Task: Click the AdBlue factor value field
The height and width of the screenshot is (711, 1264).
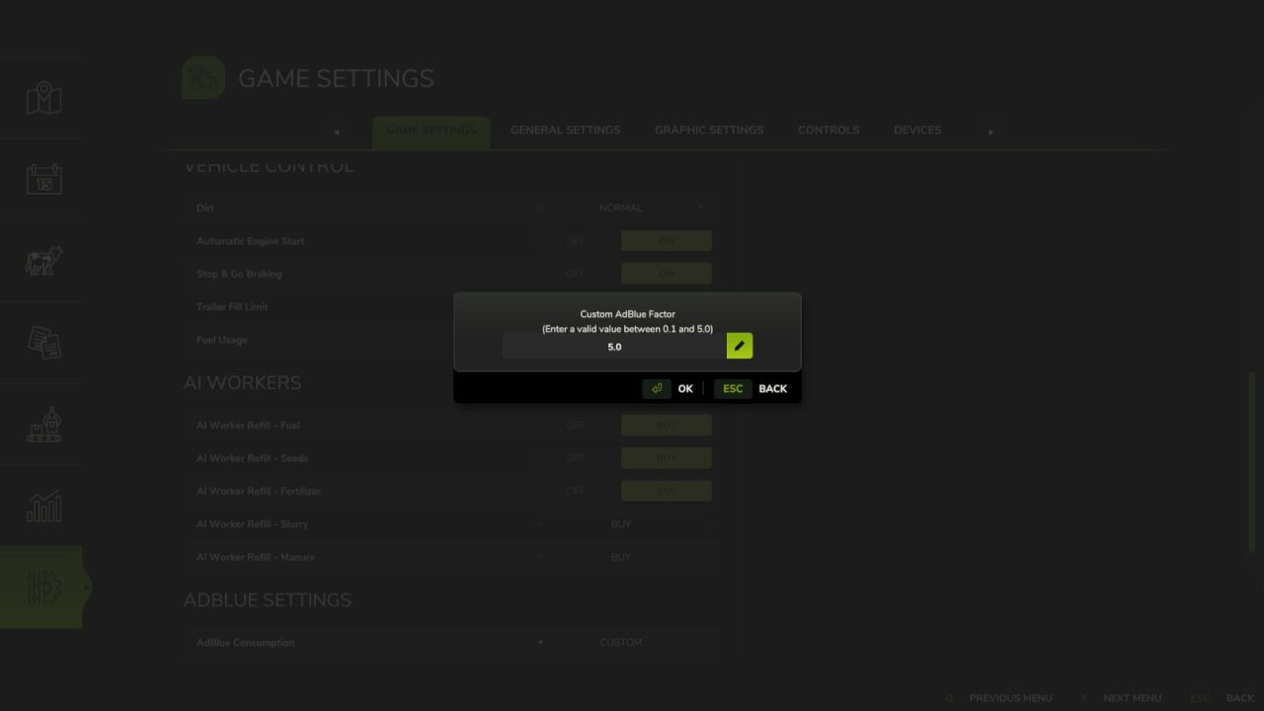Action: [614, 347]
